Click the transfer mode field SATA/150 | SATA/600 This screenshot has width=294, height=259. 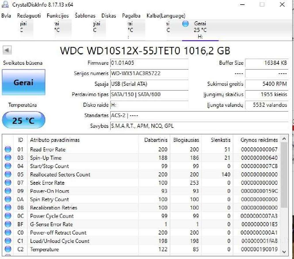pyautogui.click(x=149, y=94)
